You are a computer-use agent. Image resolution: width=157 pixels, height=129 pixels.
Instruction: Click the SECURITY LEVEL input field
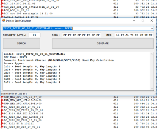tap(35, 35)
